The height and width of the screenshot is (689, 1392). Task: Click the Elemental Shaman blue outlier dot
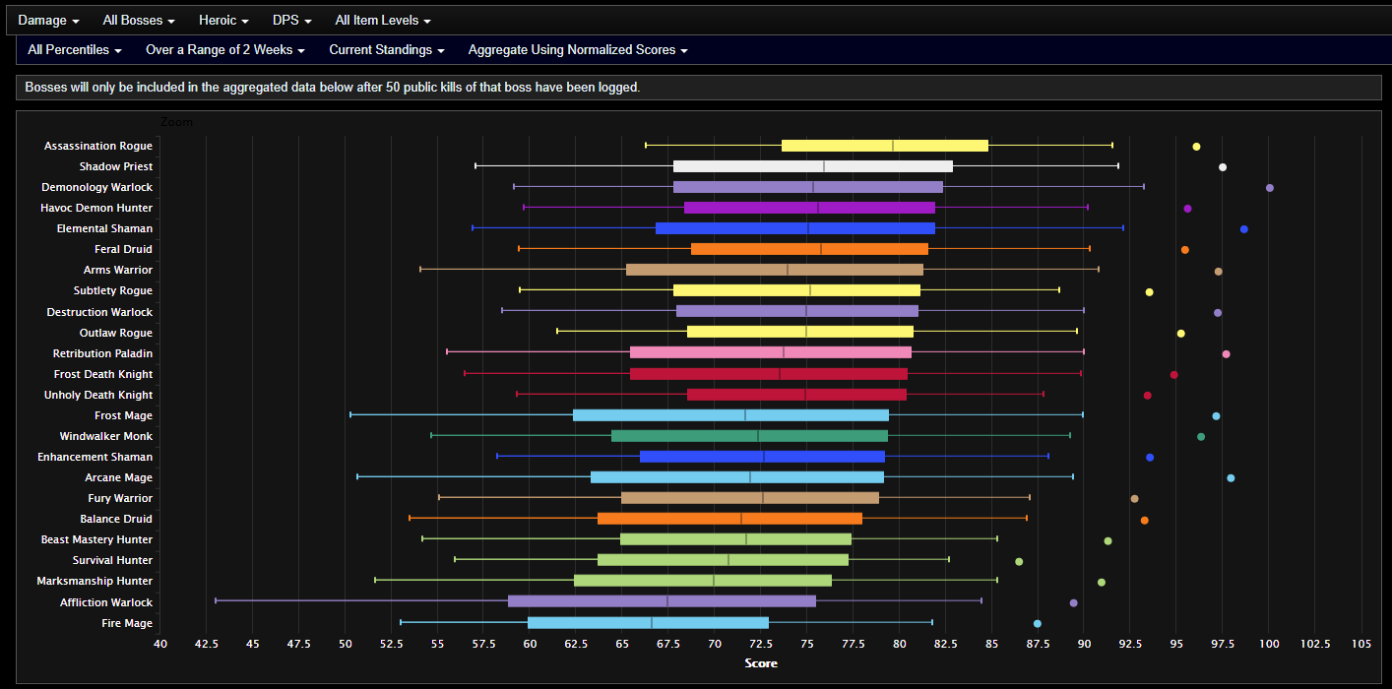pyautogui.click(x=1243, y=229)
